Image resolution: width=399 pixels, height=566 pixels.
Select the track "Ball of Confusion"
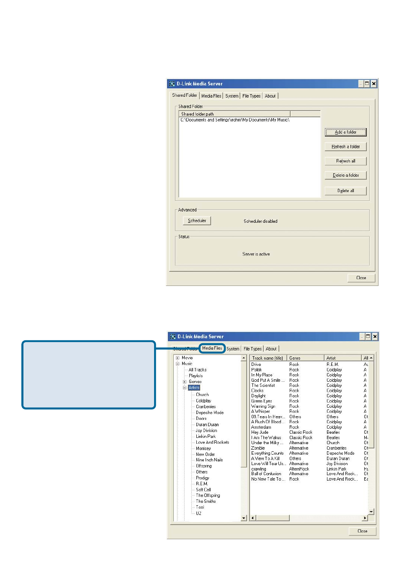tap(266, 474)
